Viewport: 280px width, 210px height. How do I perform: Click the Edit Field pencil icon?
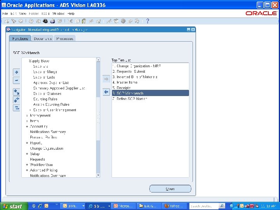(108, 21)
